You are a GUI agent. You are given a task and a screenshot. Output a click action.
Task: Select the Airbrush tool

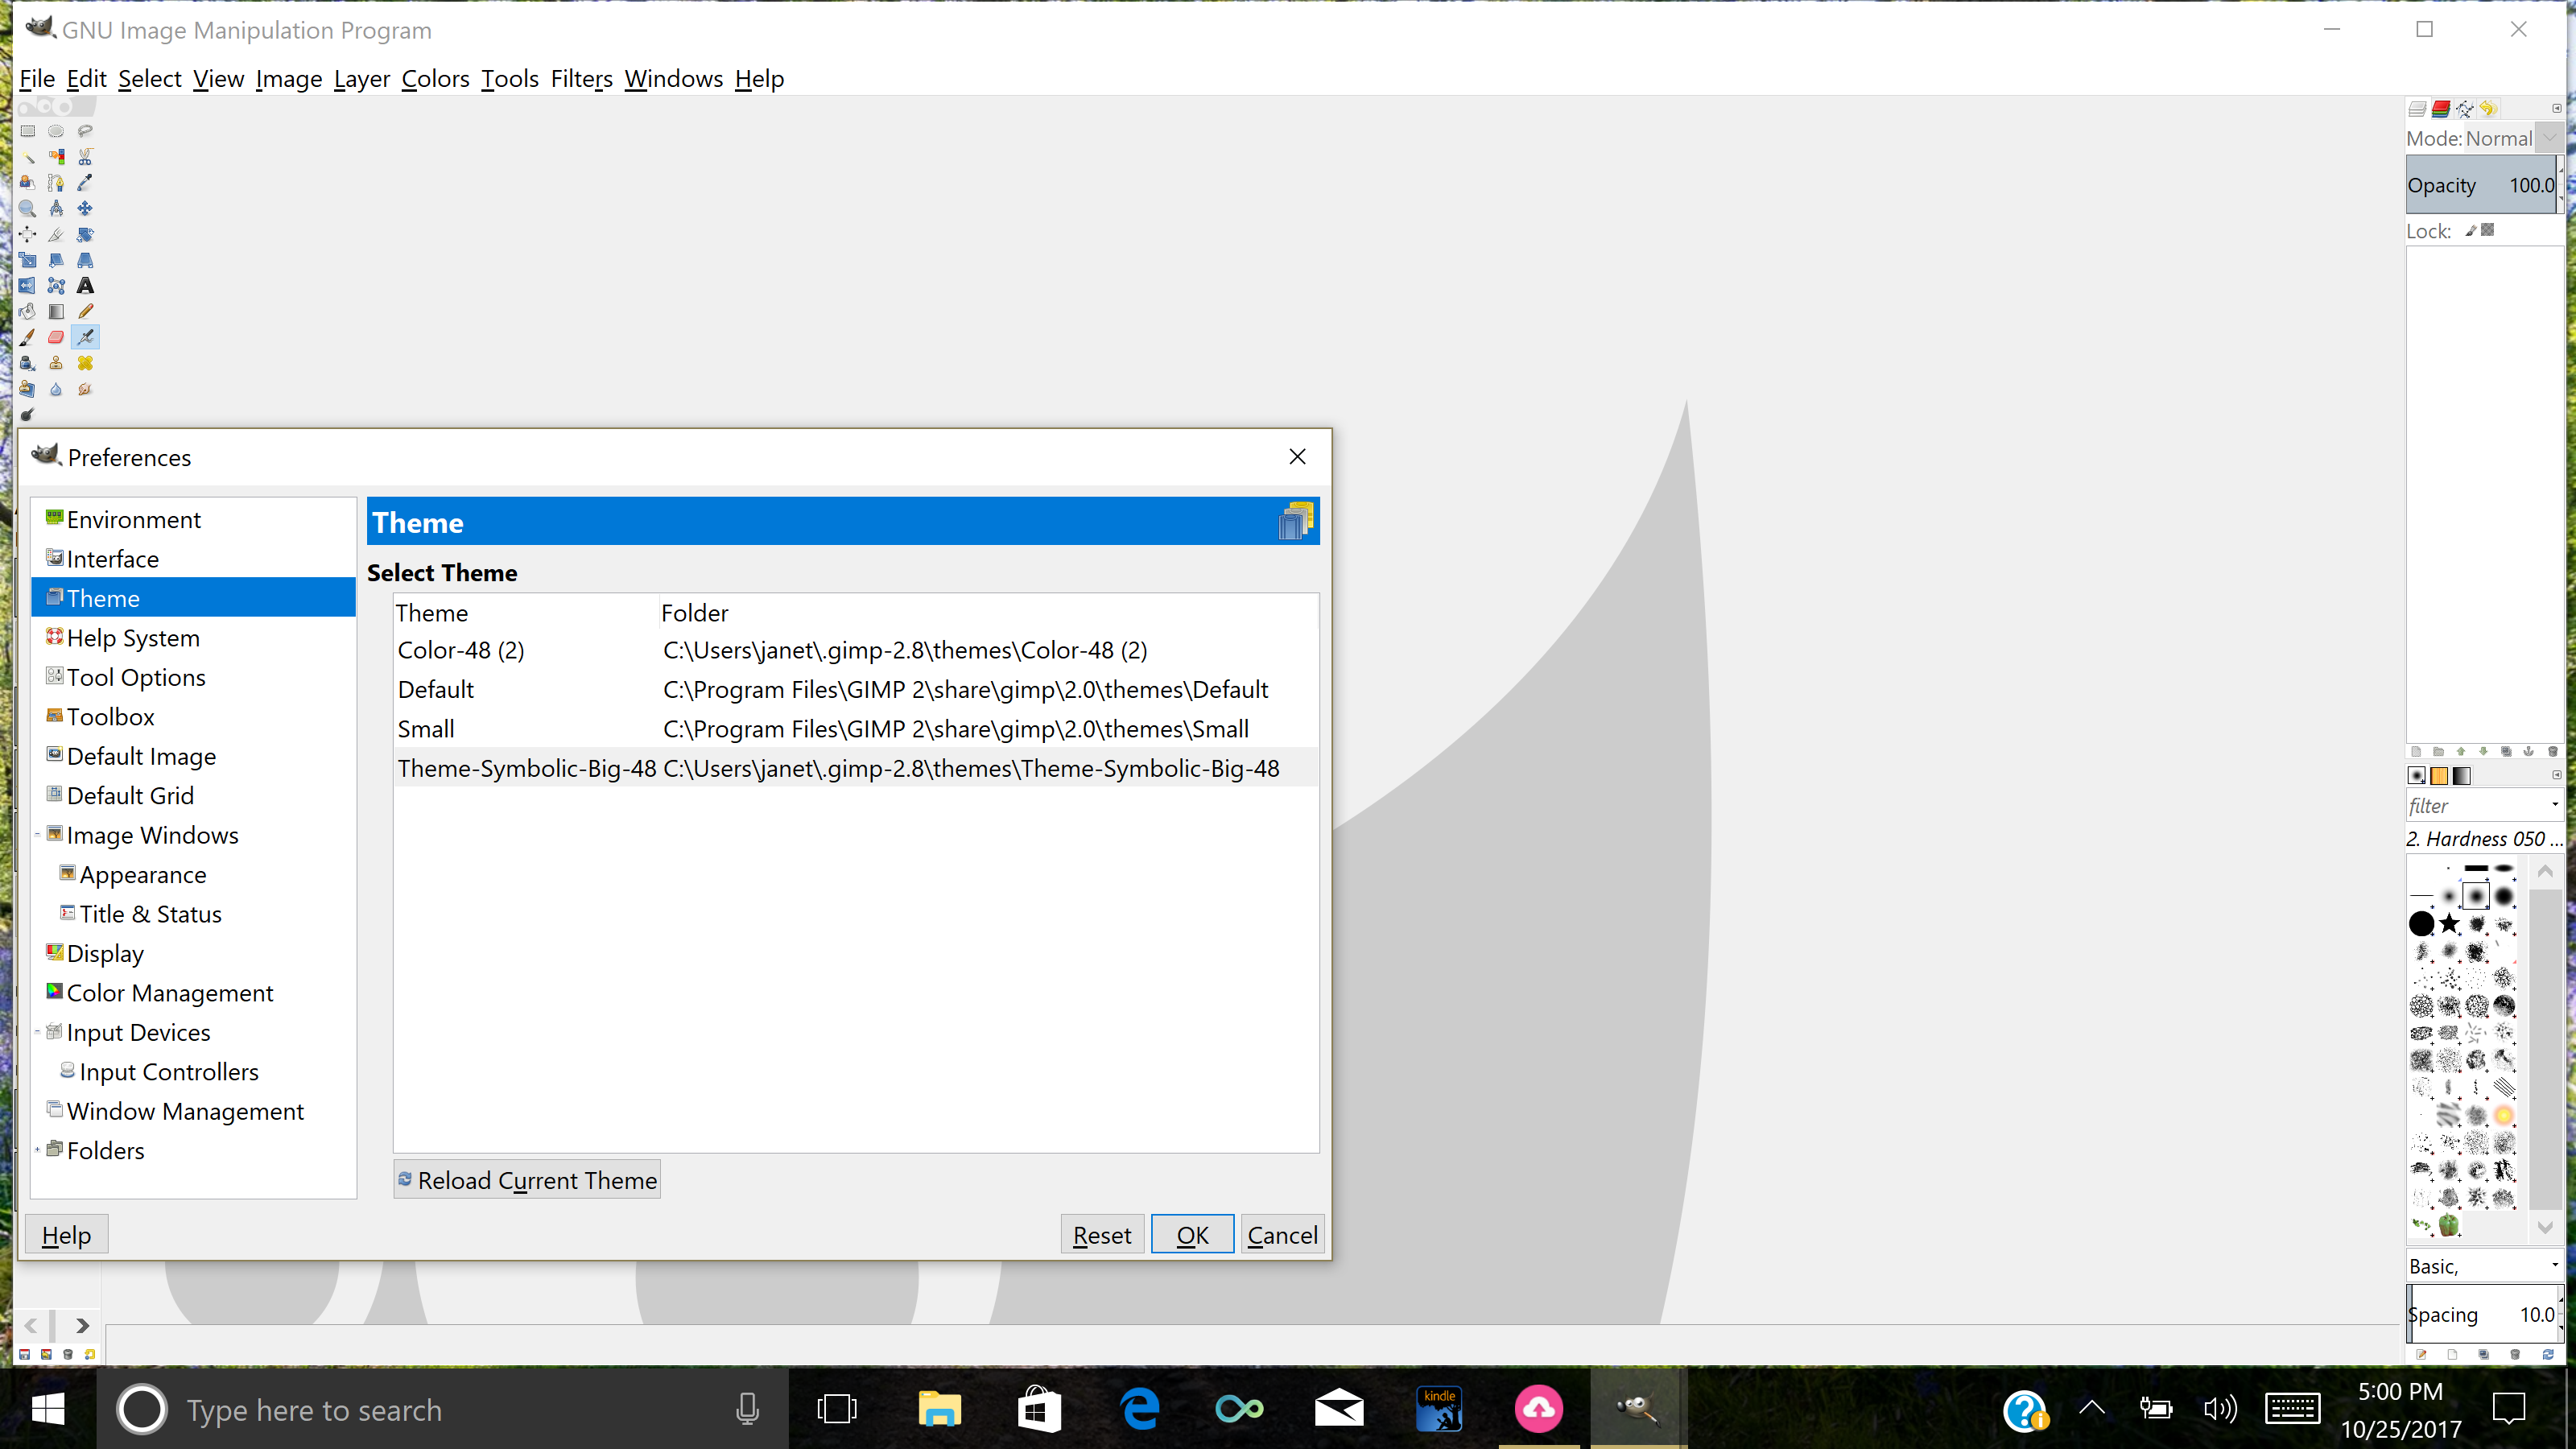coord(85,338)
